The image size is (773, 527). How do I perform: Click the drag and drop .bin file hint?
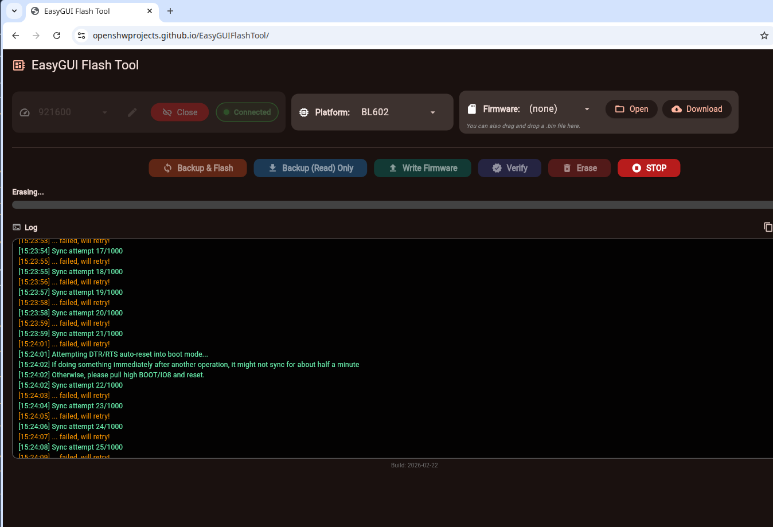[523, 126]
